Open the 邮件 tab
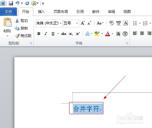 click(96, 12)
